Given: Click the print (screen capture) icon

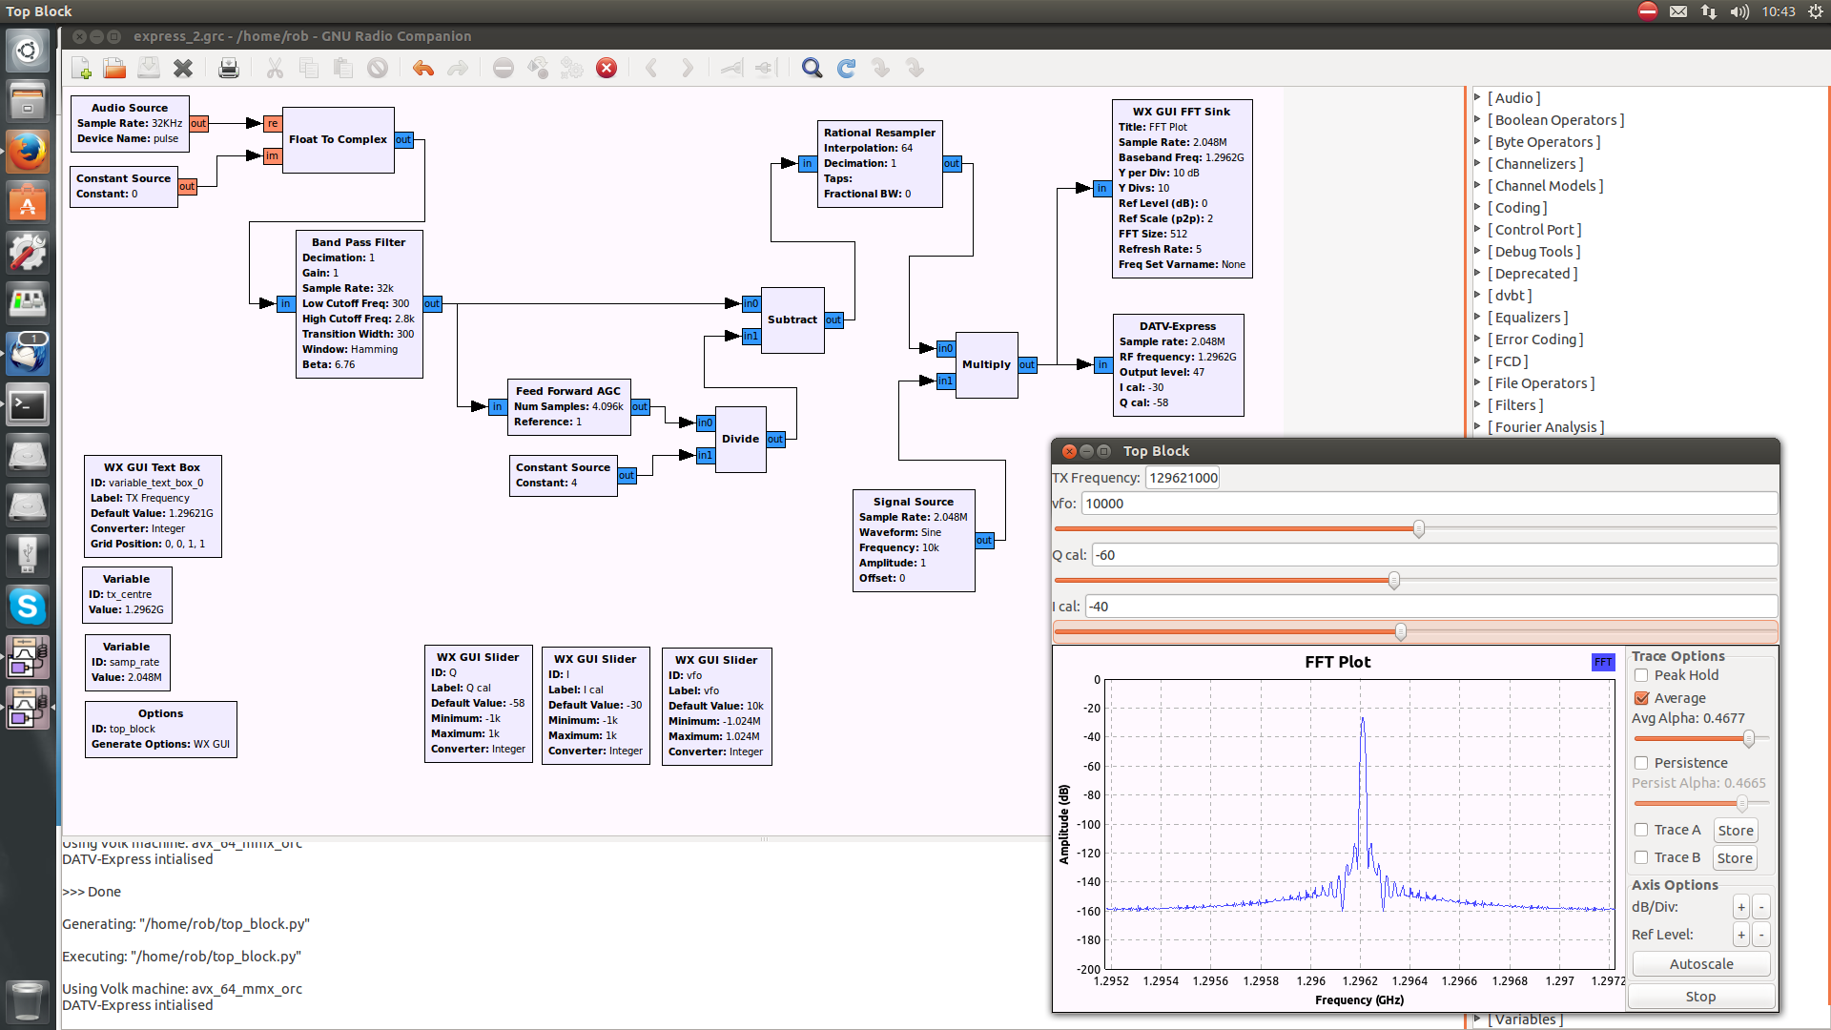Looking at the screenshot, I should (x=229, y=68).
